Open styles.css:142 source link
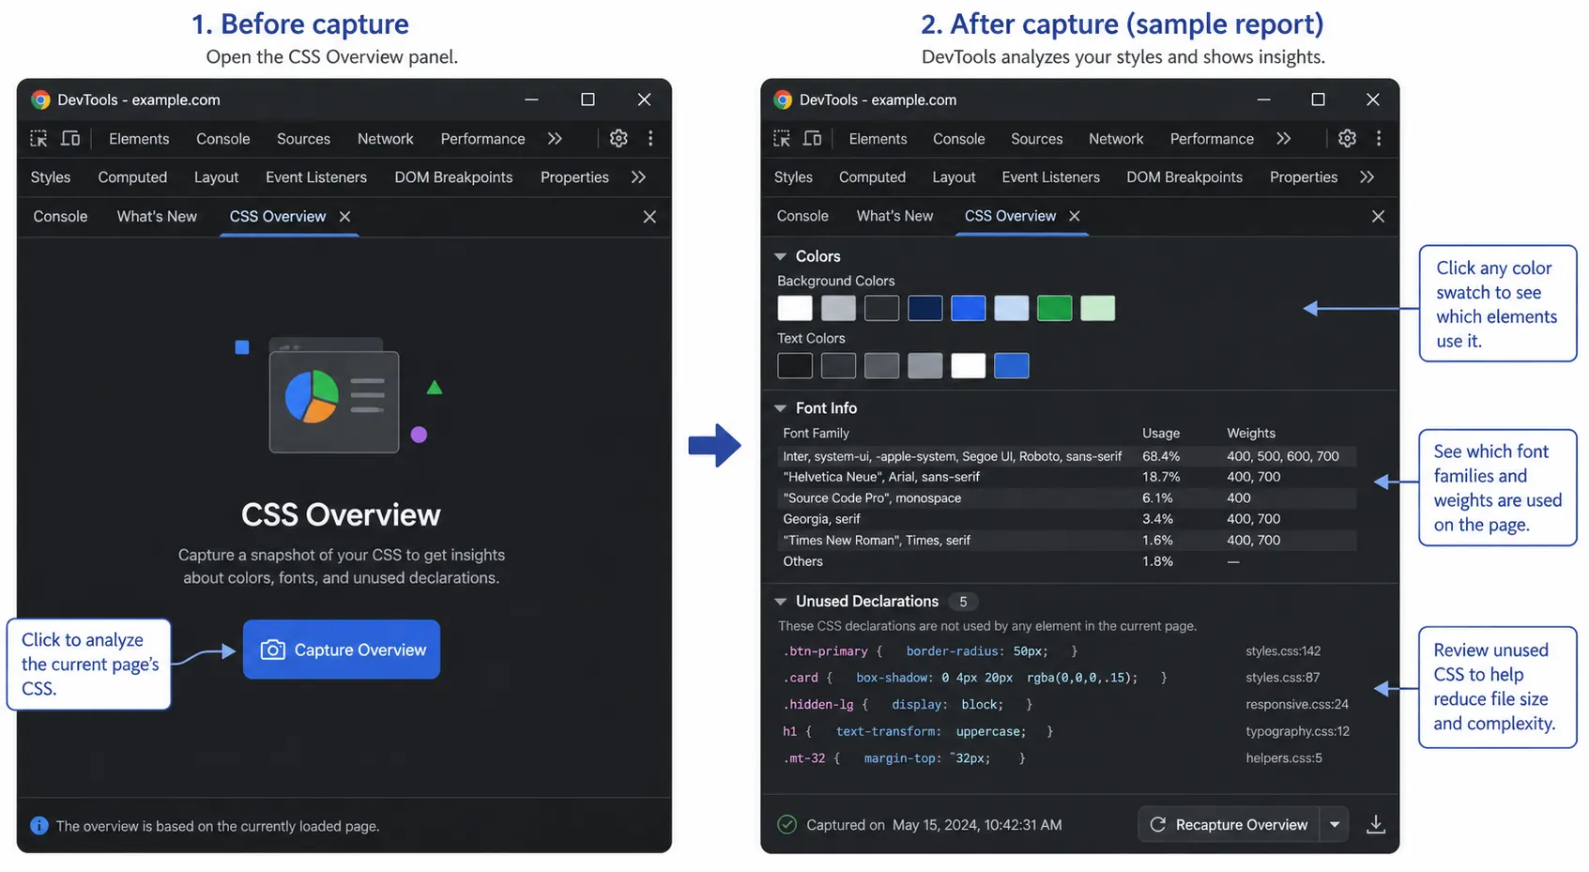This screenshot has width=1589, height=872. click(x=1283, y=650)
